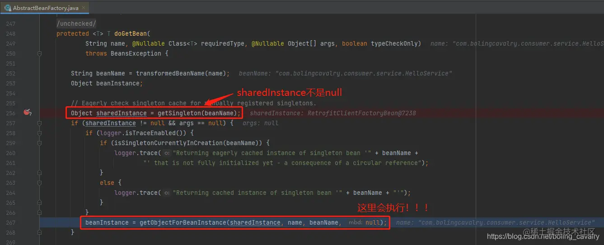Click the Java class icon on the tab

tap(8, 8)
